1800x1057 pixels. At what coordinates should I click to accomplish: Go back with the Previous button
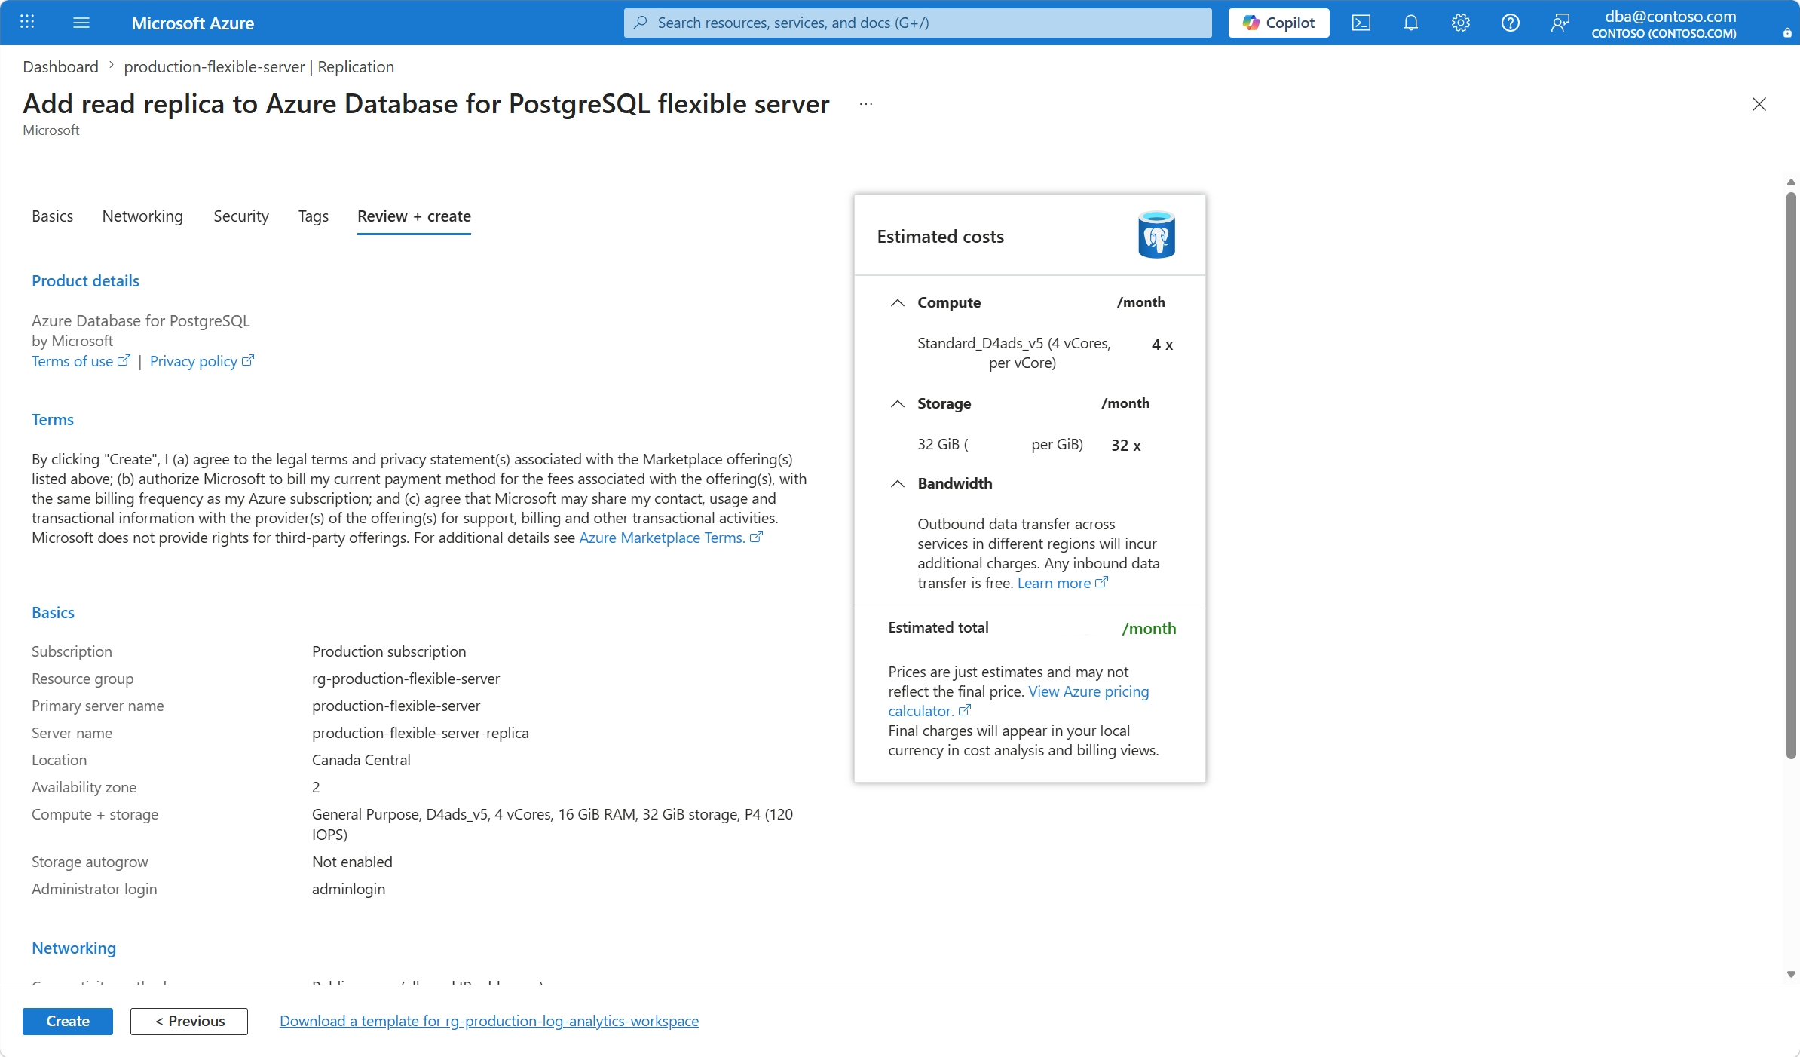189,1021
